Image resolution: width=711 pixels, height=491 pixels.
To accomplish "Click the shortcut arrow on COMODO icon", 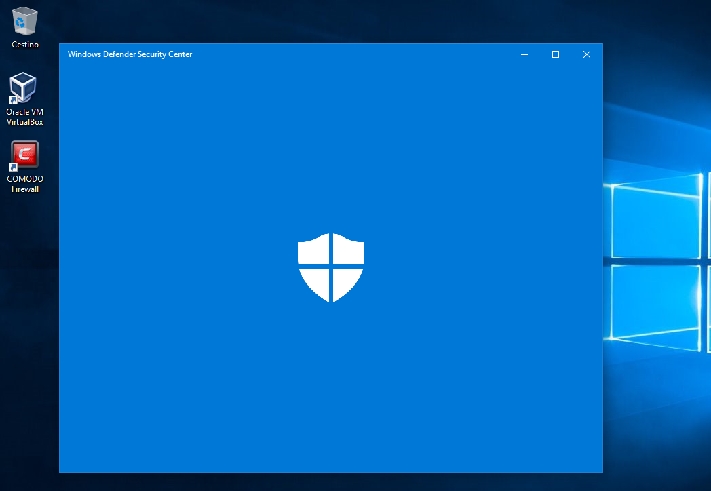I will [12, 167].
